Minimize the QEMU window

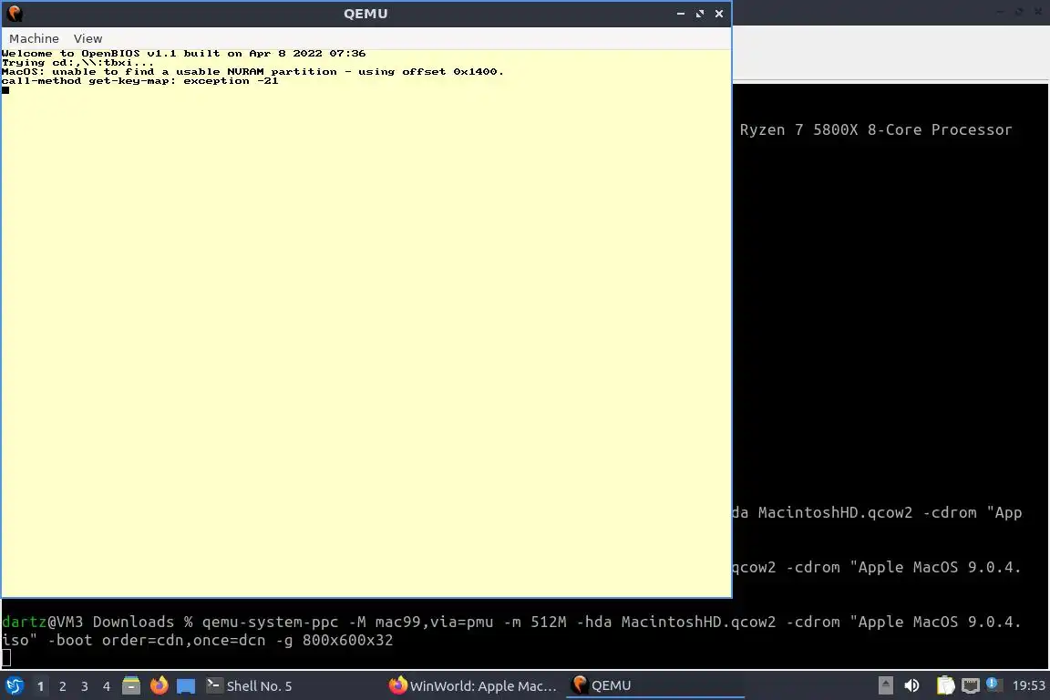tap(680, 14)
